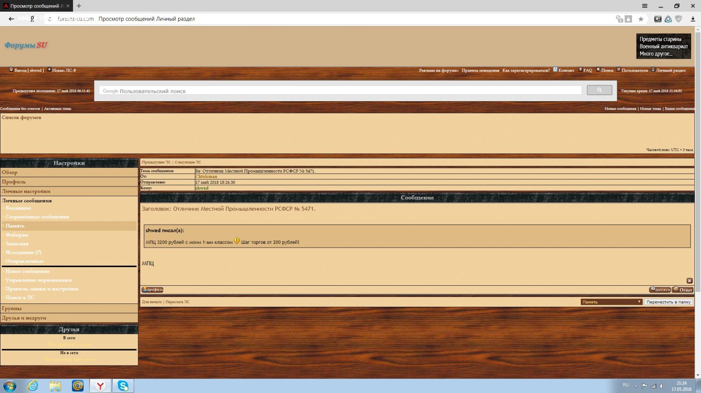Click the Google custom search input field
The image size is (701, 393).
(x=340, y=91)
